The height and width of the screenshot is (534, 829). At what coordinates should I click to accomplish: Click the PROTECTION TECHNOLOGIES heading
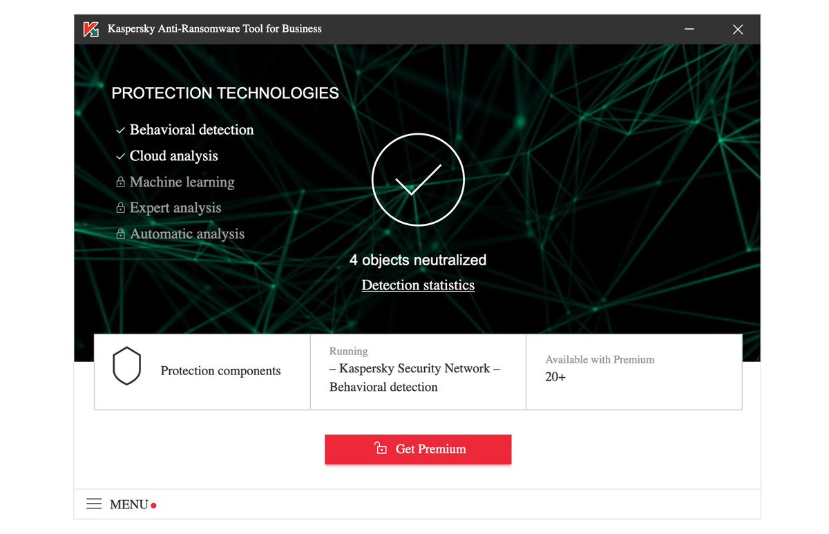pos(225,93)
